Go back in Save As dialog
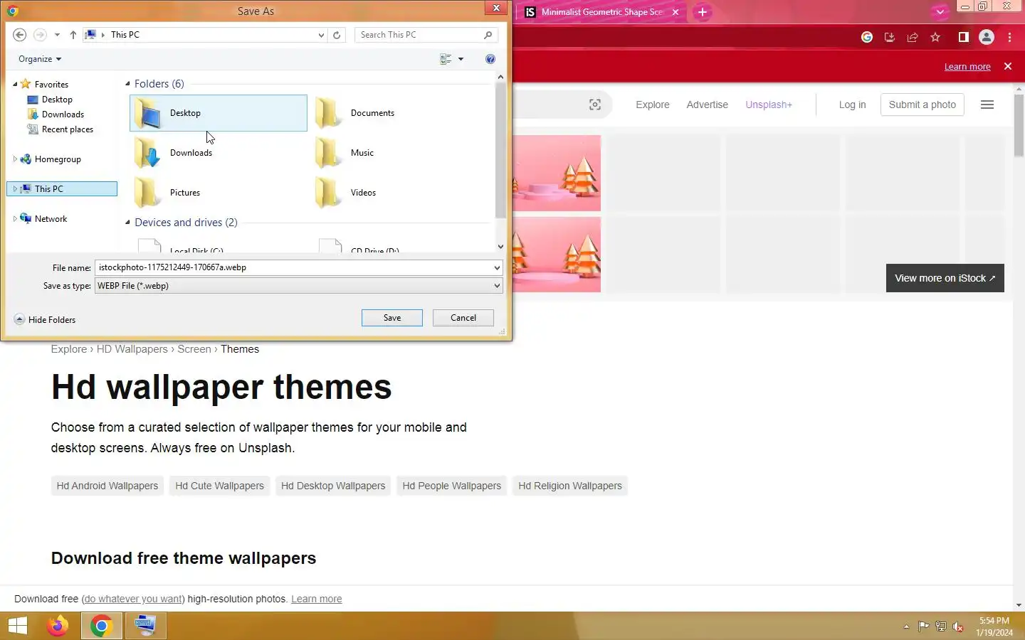The width and height of the screenshot is (1025, 640). point(20,35)
